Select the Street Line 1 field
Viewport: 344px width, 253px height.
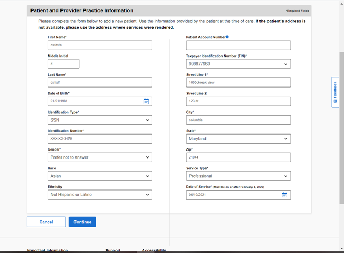pyautogui.click(x=238, y=83)
